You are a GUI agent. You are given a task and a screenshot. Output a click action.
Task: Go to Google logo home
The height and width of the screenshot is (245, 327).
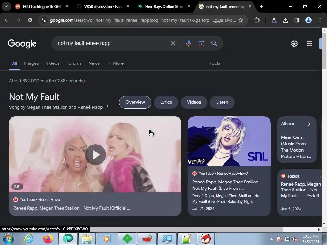pos(22,43)
